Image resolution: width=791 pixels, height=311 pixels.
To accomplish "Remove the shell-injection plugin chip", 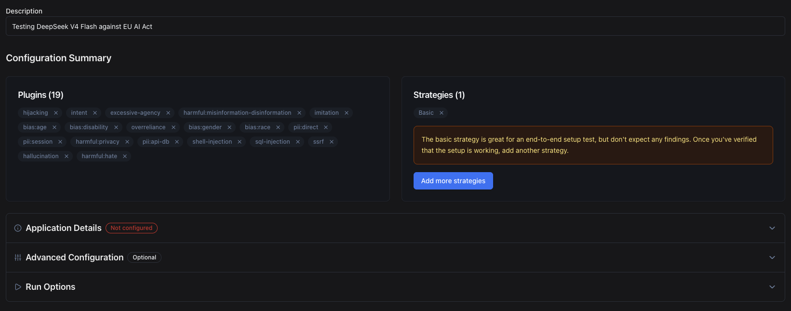I will (240, 142).
